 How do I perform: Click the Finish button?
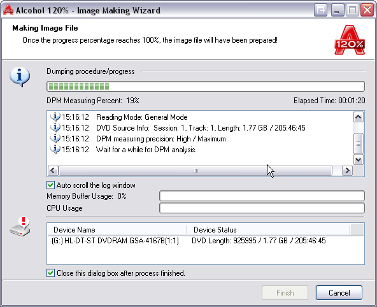[285, 293]
